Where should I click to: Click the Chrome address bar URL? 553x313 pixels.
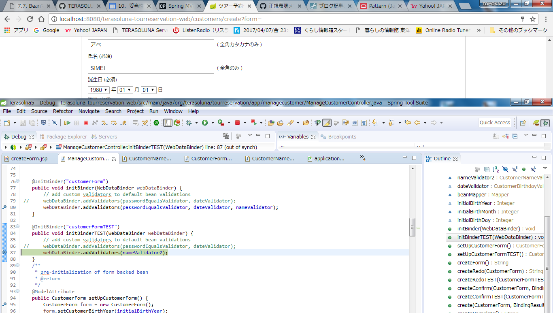(161, 19)
